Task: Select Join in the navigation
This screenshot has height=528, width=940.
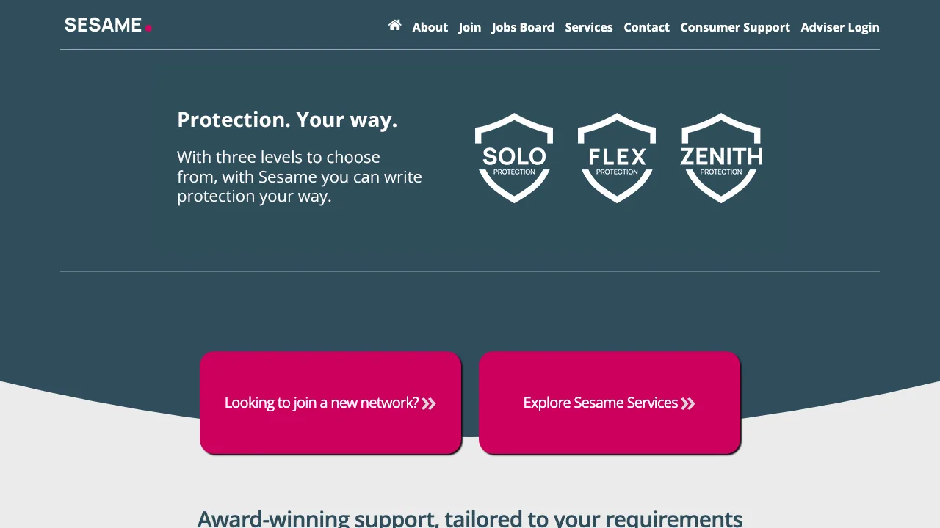Action: click(469, 27)
